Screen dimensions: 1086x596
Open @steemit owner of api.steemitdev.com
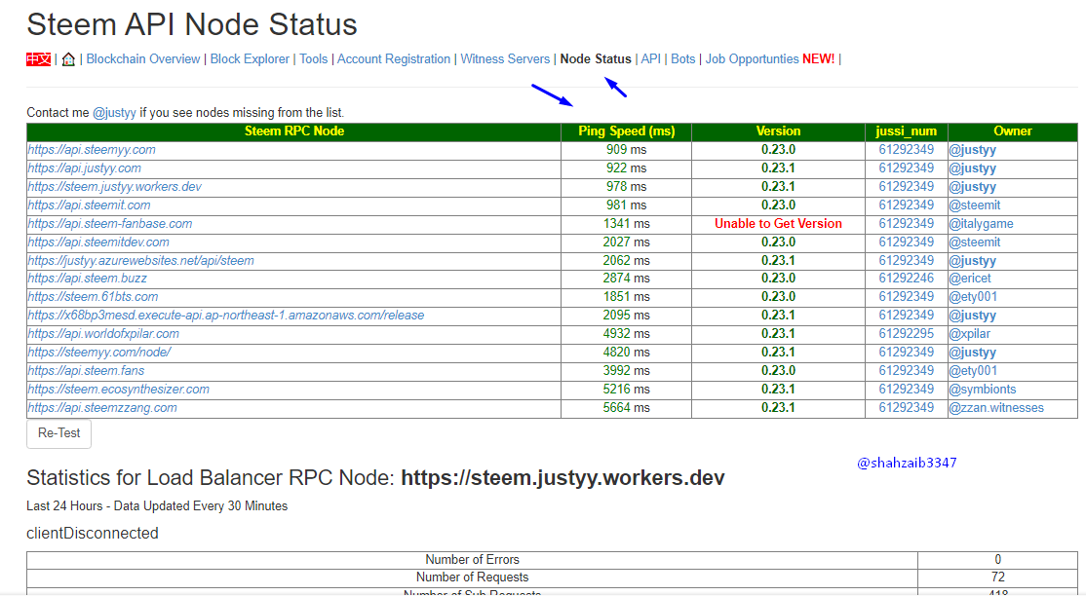click(x=975, y=242)
